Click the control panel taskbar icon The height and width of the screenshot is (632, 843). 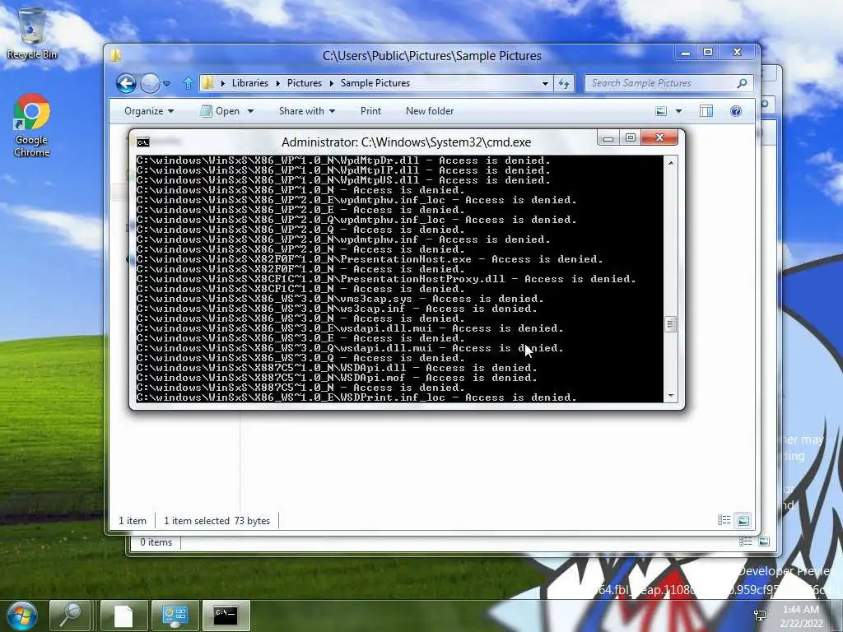click(x=175, y=616)
